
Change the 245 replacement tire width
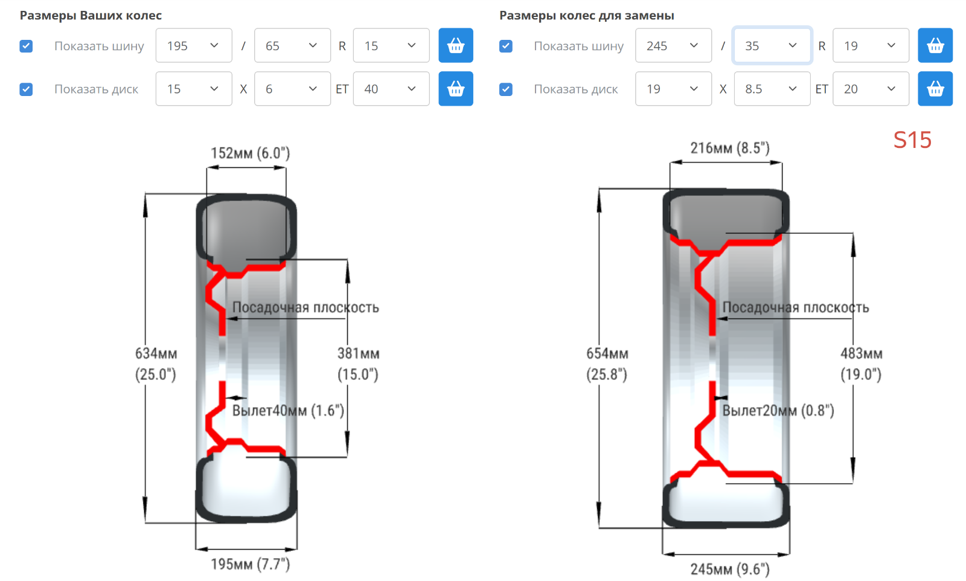coord(673,45)
